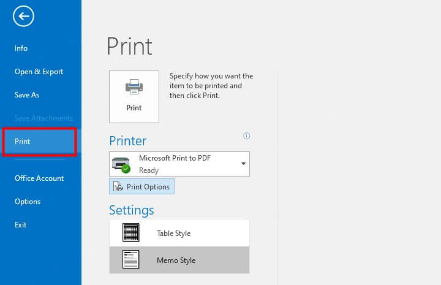Choose the Memo Style text label
441x285 pixels.
(x=176, y=260)
